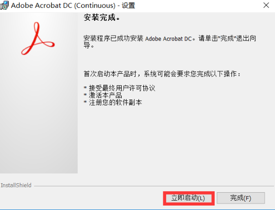Click the 设置 word in title bar
Viewport: 275px width, 210px height.
coord(129,5)
